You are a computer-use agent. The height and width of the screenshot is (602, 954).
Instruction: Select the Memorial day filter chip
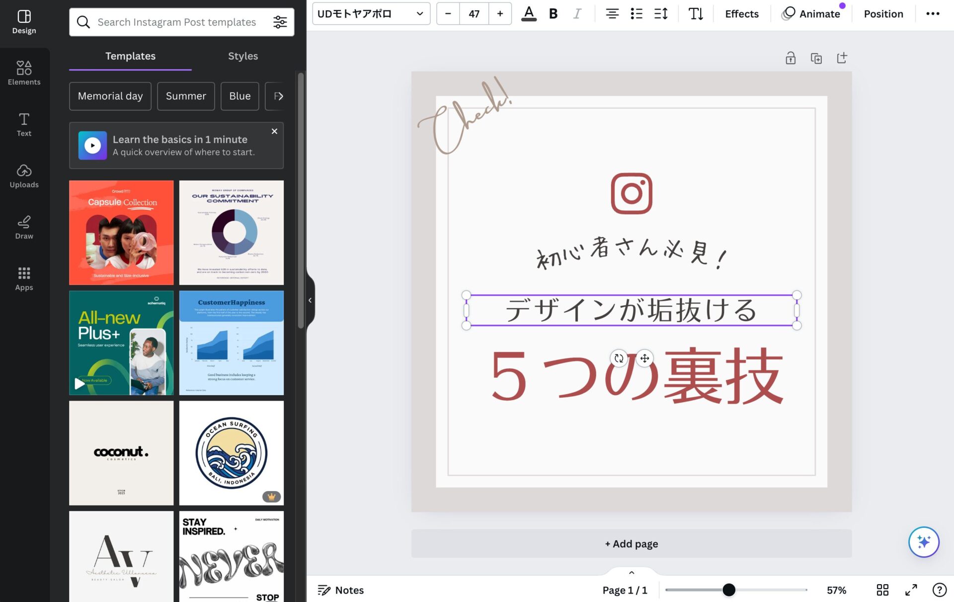click(110, 96)
